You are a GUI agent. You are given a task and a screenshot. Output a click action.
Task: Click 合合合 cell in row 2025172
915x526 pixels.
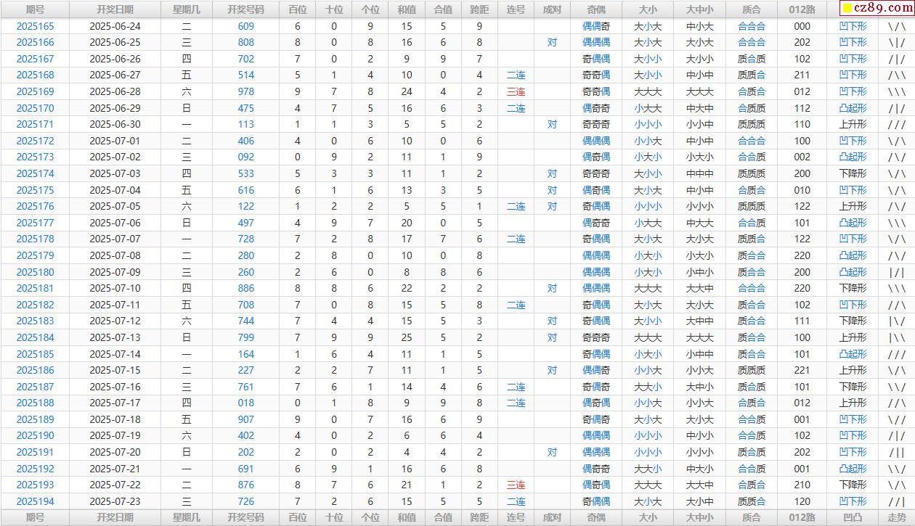[x=752, y=141]
